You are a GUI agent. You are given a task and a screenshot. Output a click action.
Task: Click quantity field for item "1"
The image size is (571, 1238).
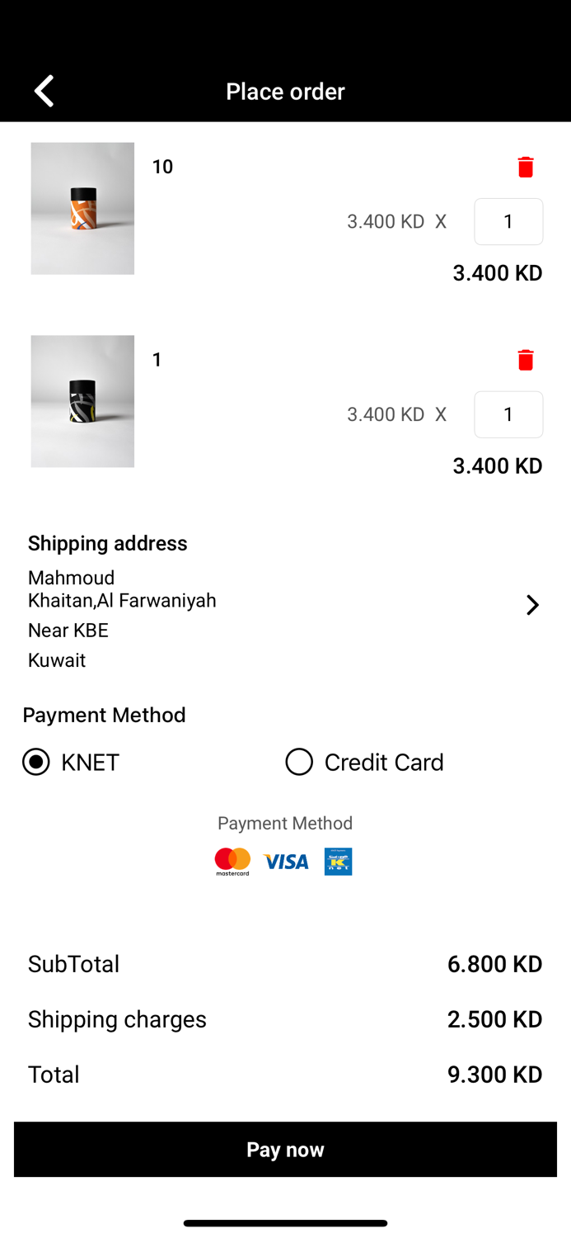[508, 414]
